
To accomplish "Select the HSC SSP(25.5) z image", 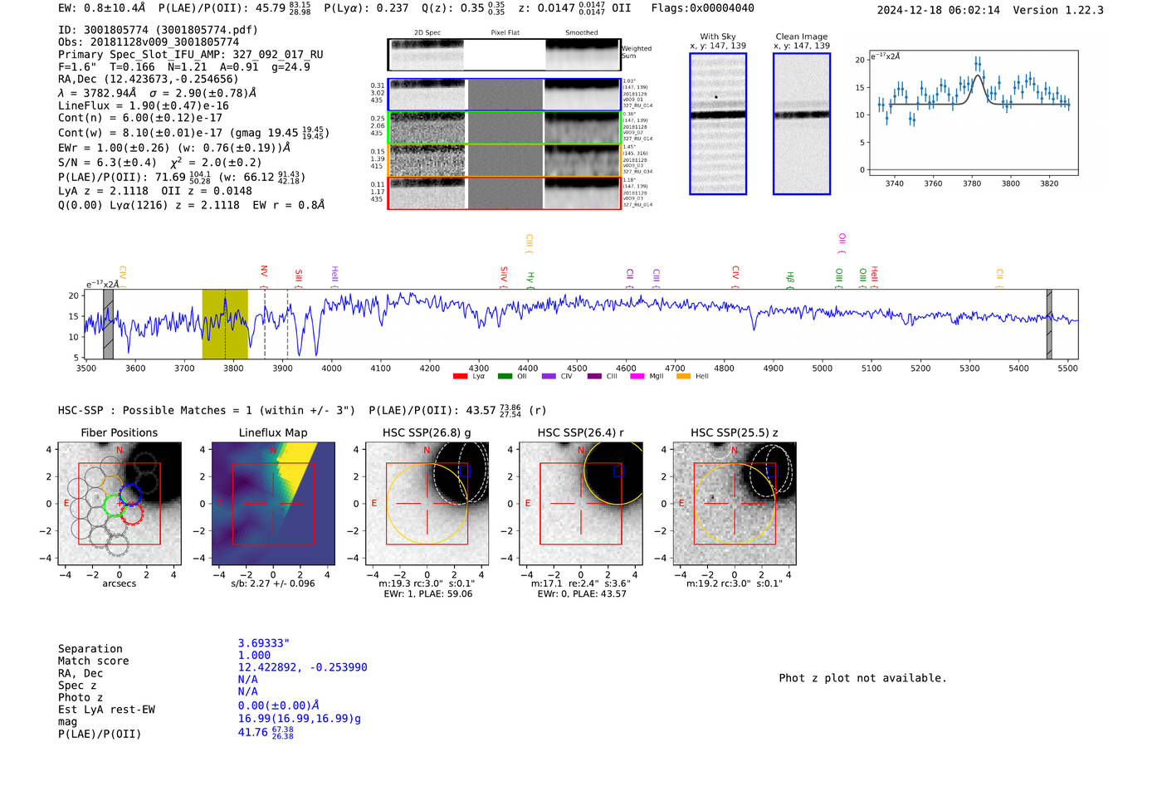I will click(x=735, y=504).
